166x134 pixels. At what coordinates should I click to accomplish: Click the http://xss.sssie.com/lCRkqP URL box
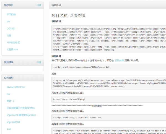click(x=109, y=99)
